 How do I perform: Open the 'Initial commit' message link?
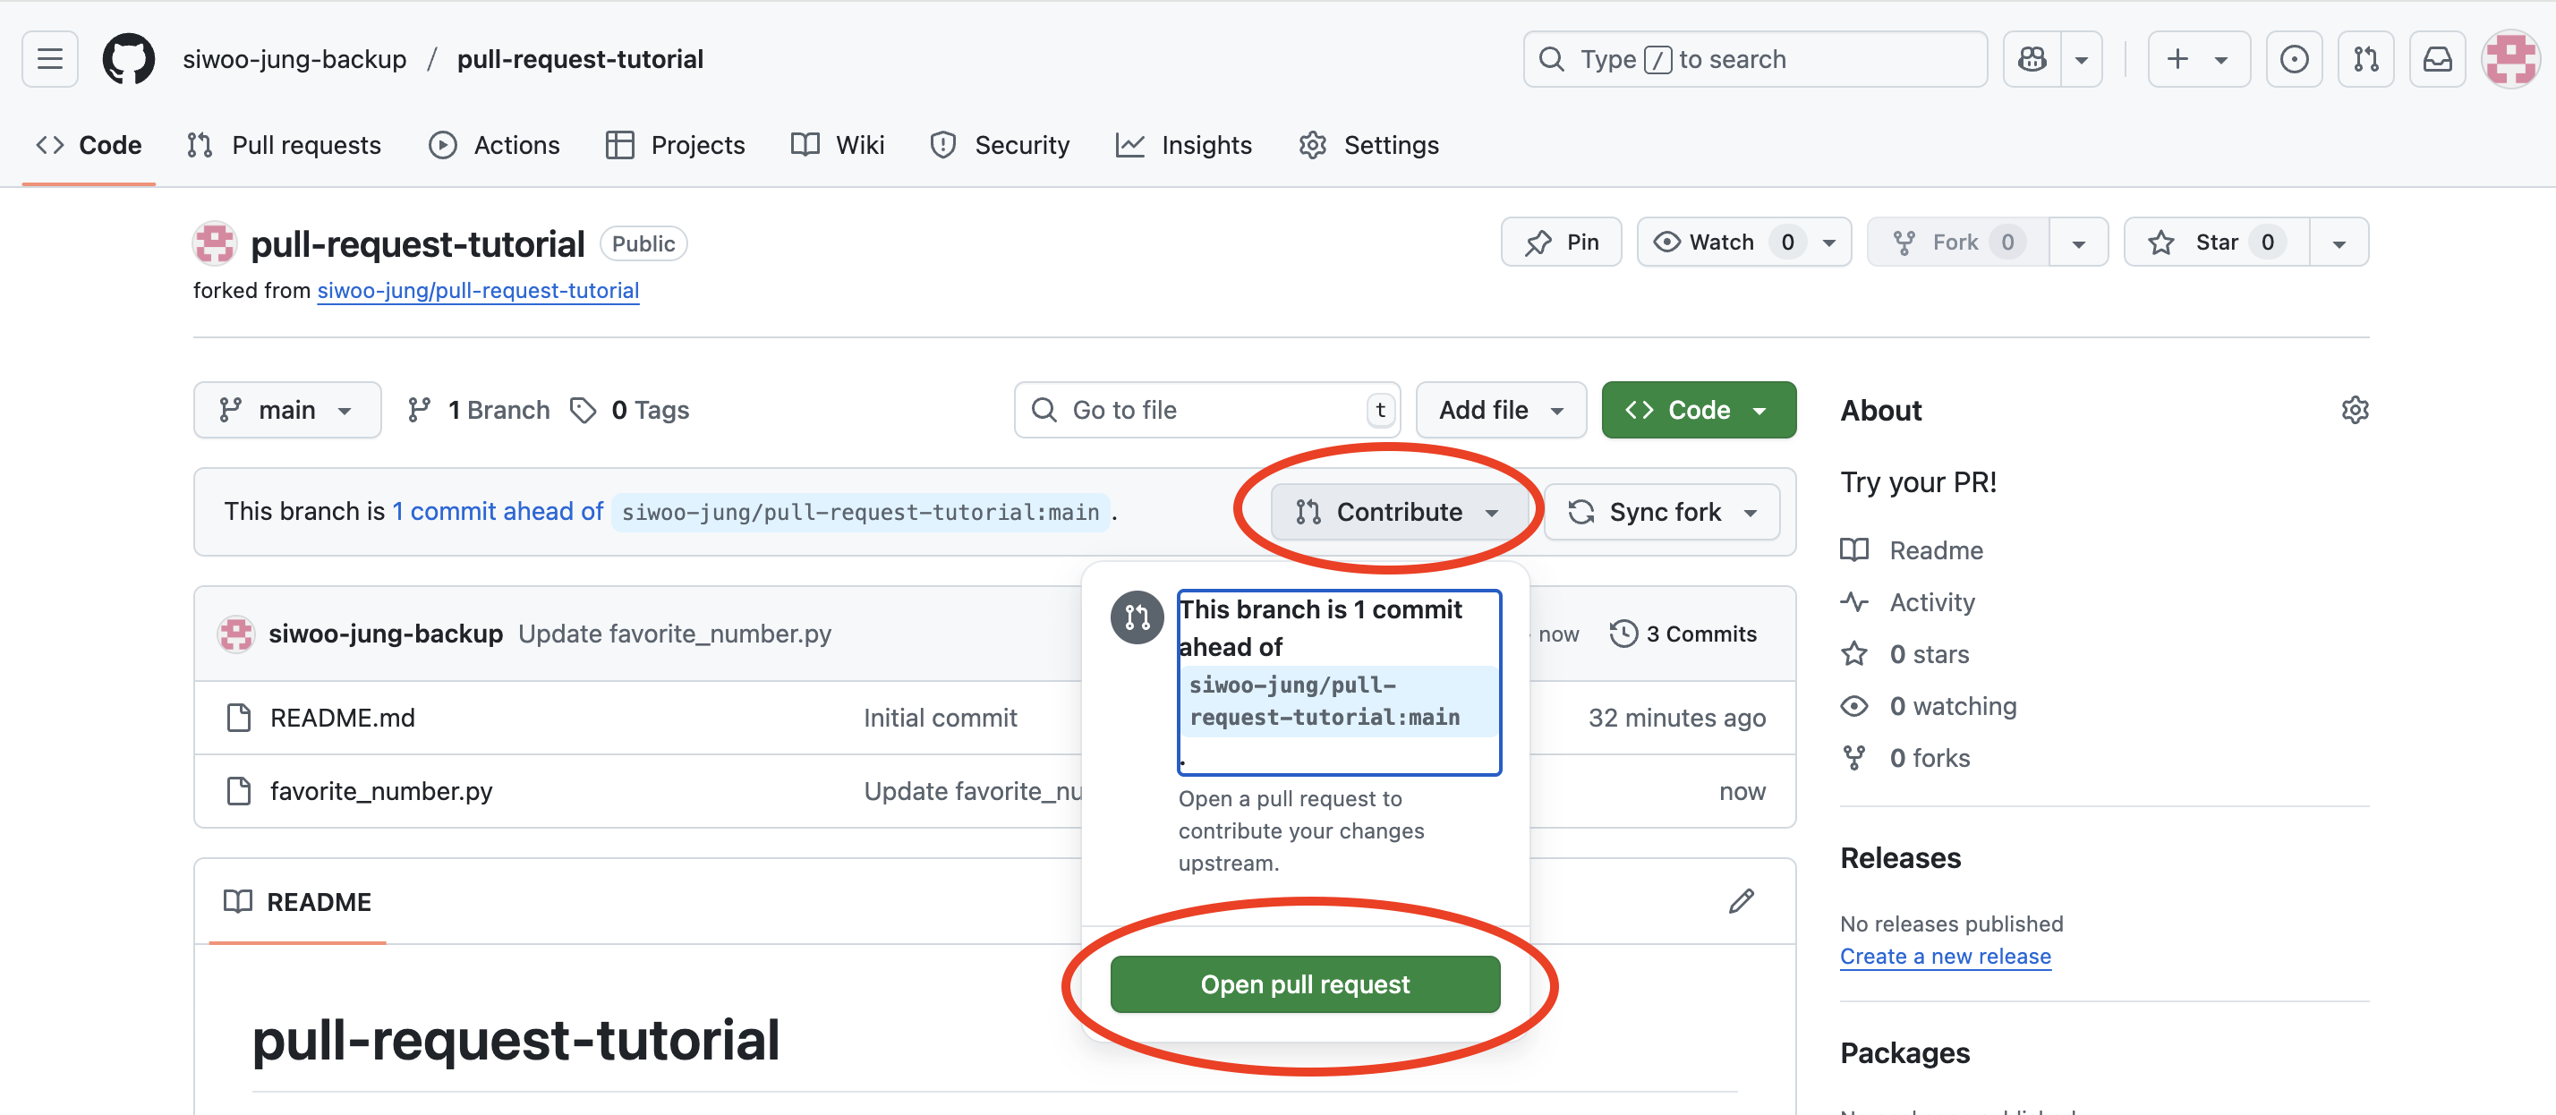(940, 717)
